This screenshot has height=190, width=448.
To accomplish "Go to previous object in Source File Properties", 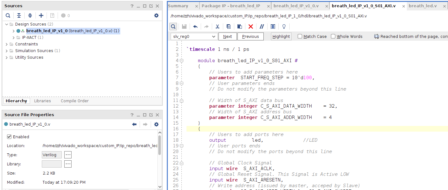I will click(x=134, y=124).
